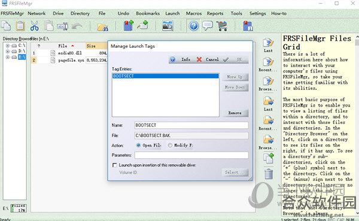359x221 pixels.
Task: Click the Rename tool icon
Action: click(62, 26)
